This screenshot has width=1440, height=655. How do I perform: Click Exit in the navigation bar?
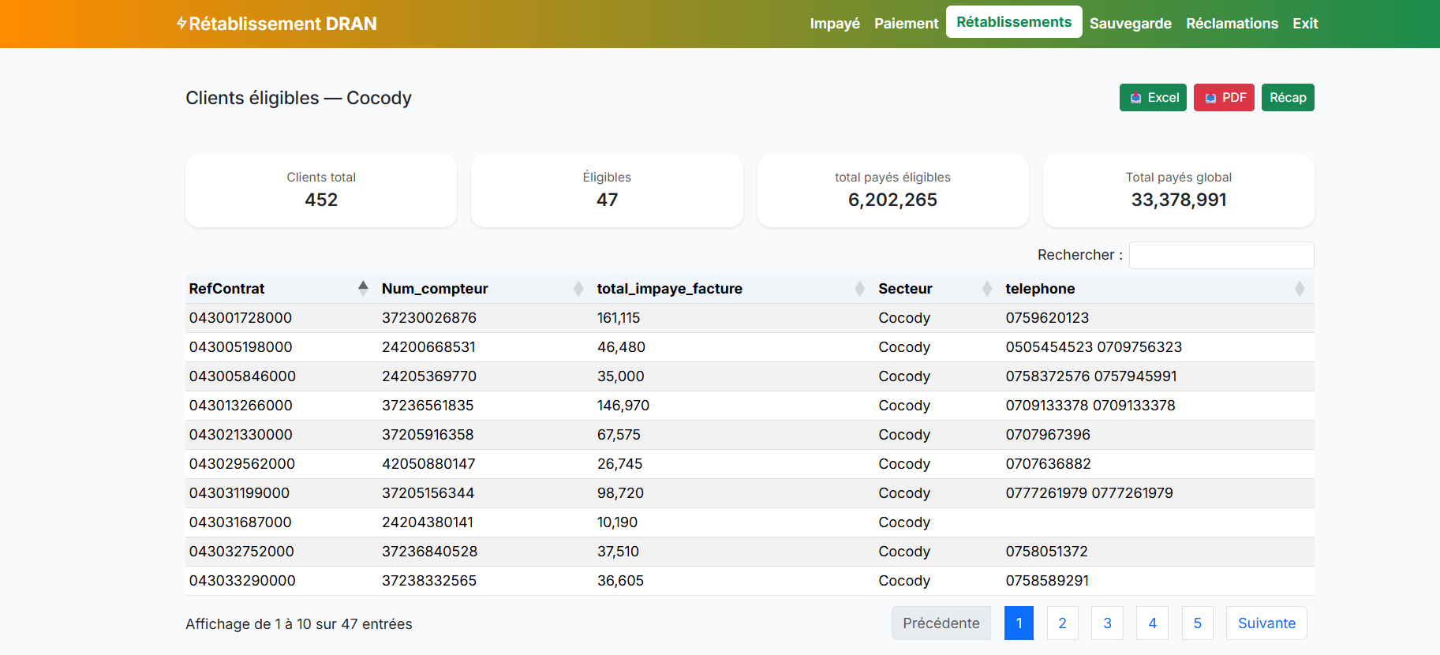1305,24
